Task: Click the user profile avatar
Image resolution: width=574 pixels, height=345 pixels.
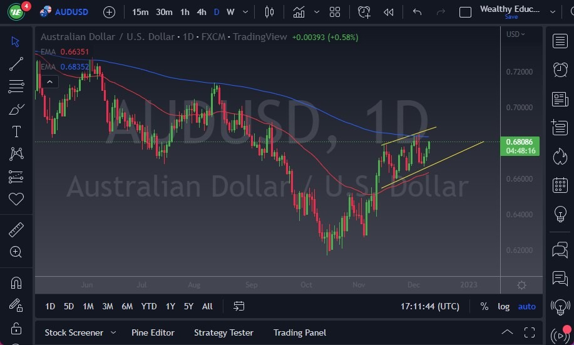Action: tap(16, 12)
